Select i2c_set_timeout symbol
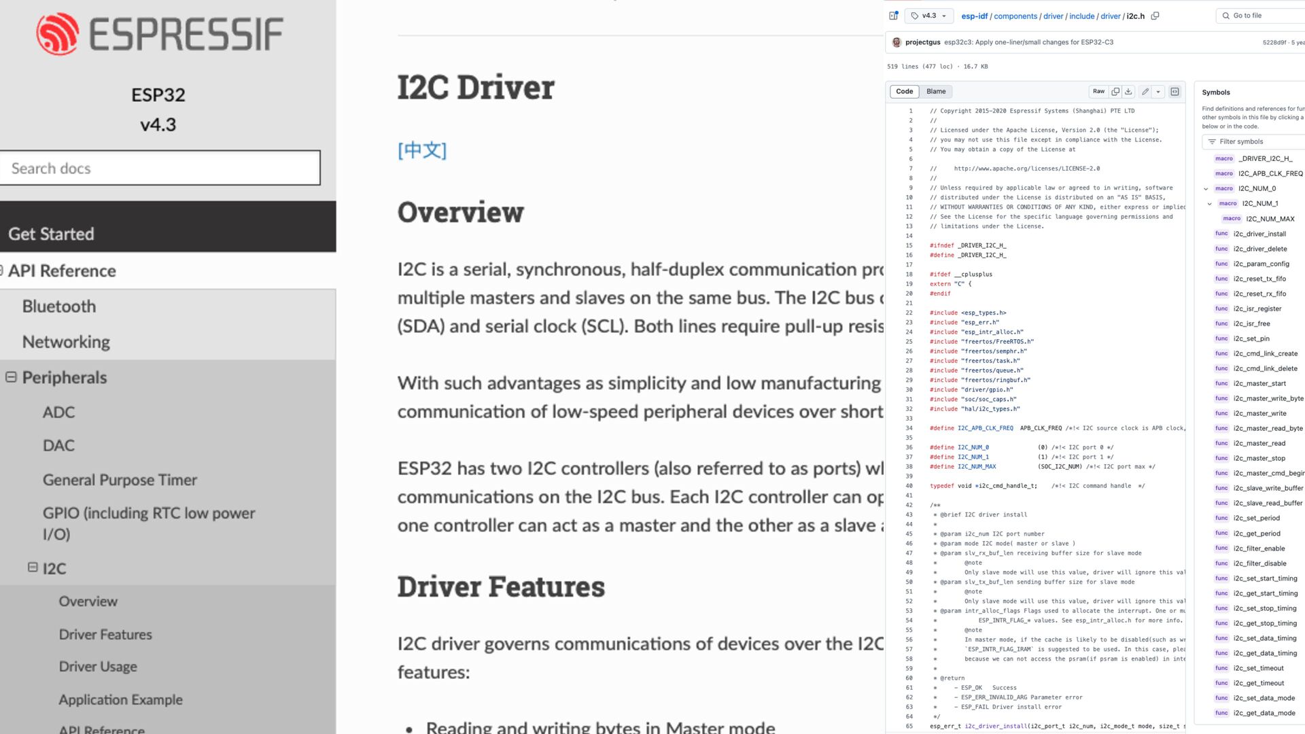The width and height of the screenshot is (1305, 734). point(1259,668)
